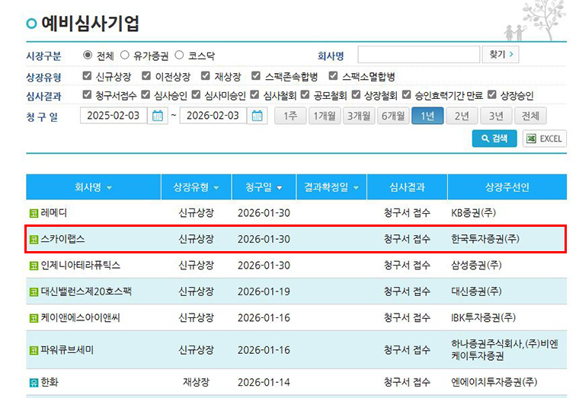The image size is (579, 398).
Task: Select the 6개월 period option
Action: click(393, 116)
